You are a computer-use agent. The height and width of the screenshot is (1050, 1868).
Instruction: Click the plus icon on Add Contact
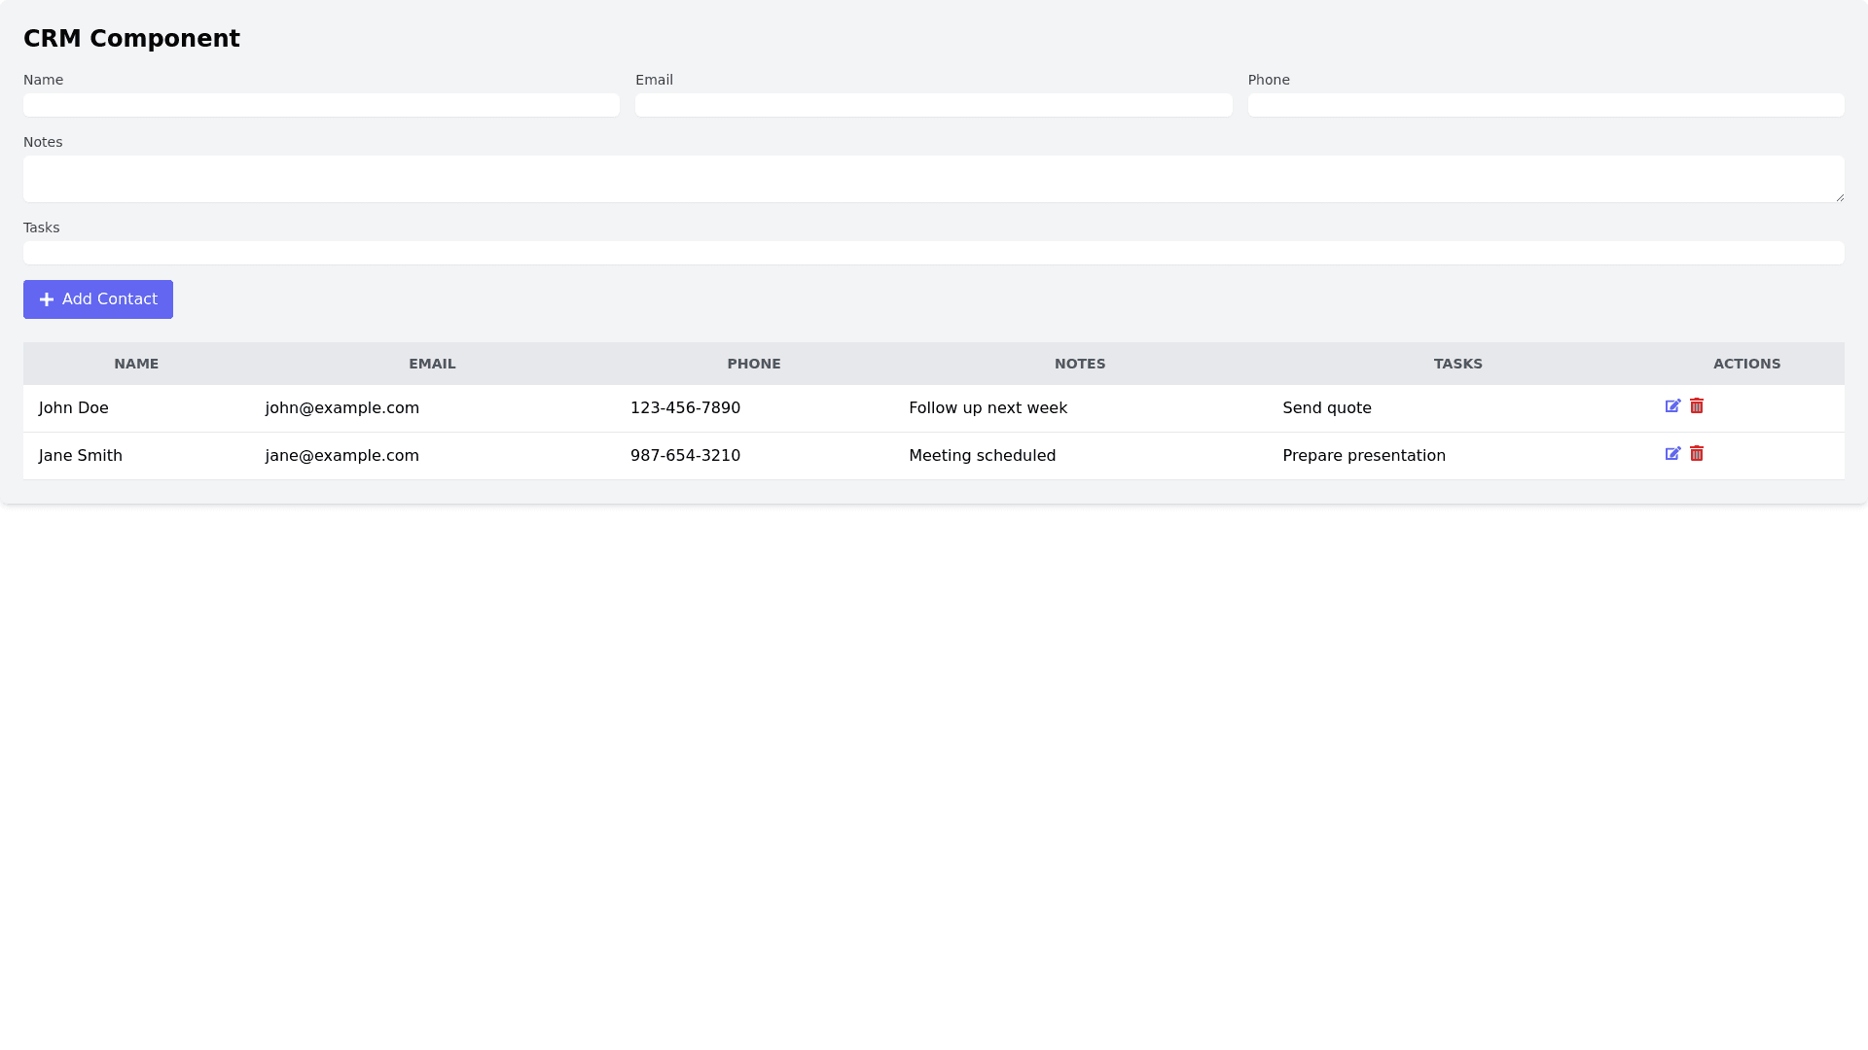pyautogui.click(x=47, y=299)
